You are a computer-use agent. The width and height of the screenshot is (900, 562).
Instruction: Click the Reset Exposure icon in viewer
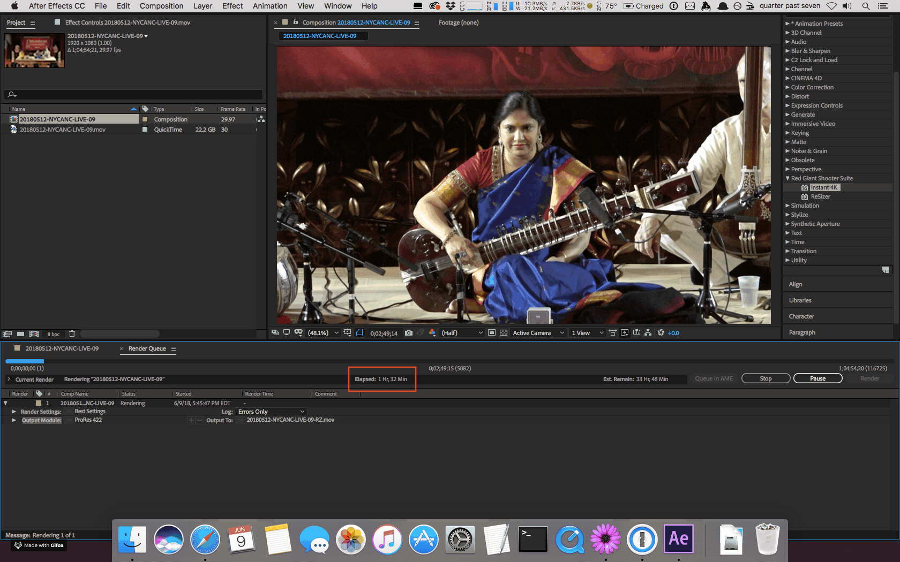coord(661,333)
